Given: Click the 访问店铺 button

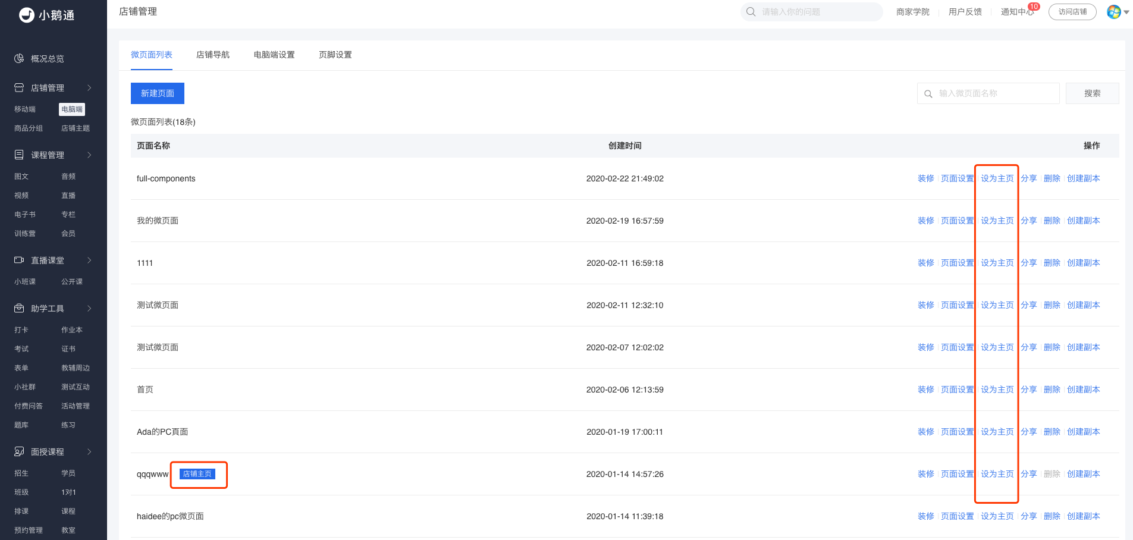Looking at the screenshot, I should [1072, 12].
